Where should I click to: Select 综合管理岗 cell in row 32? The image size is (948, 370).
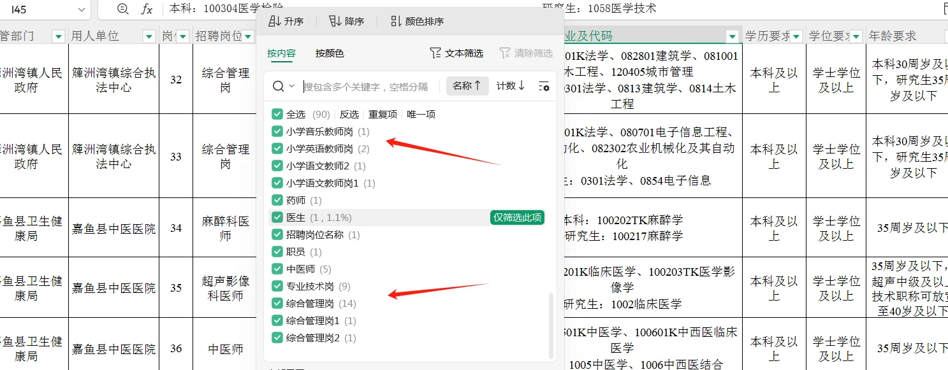tap(226, 80)
